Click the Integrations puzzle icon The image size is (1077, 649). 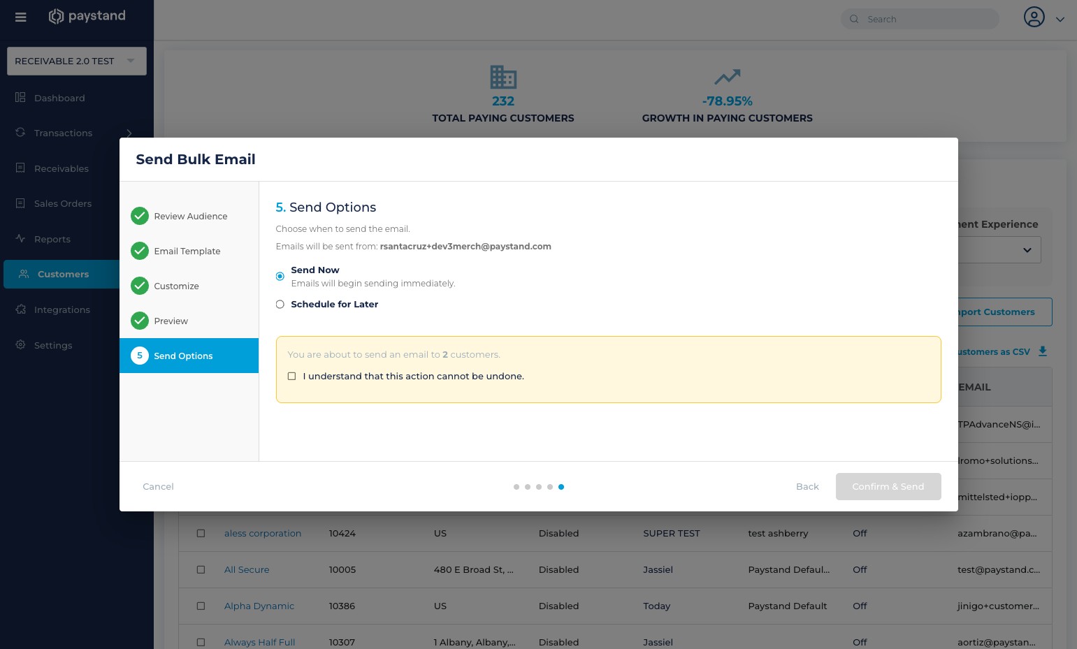(x=20, y=309)
